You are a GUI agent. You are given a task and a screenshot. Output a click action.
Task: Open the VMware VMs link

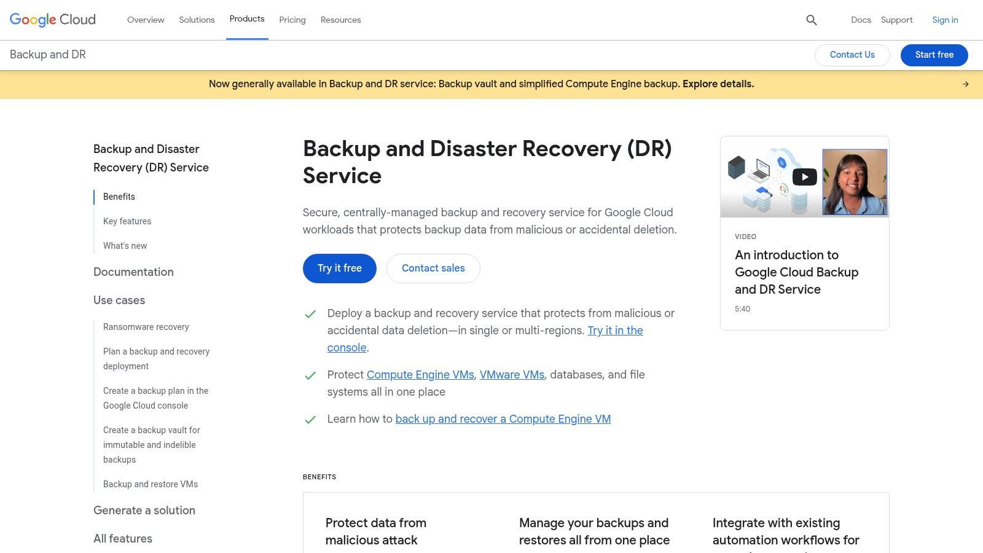[512, 375]
